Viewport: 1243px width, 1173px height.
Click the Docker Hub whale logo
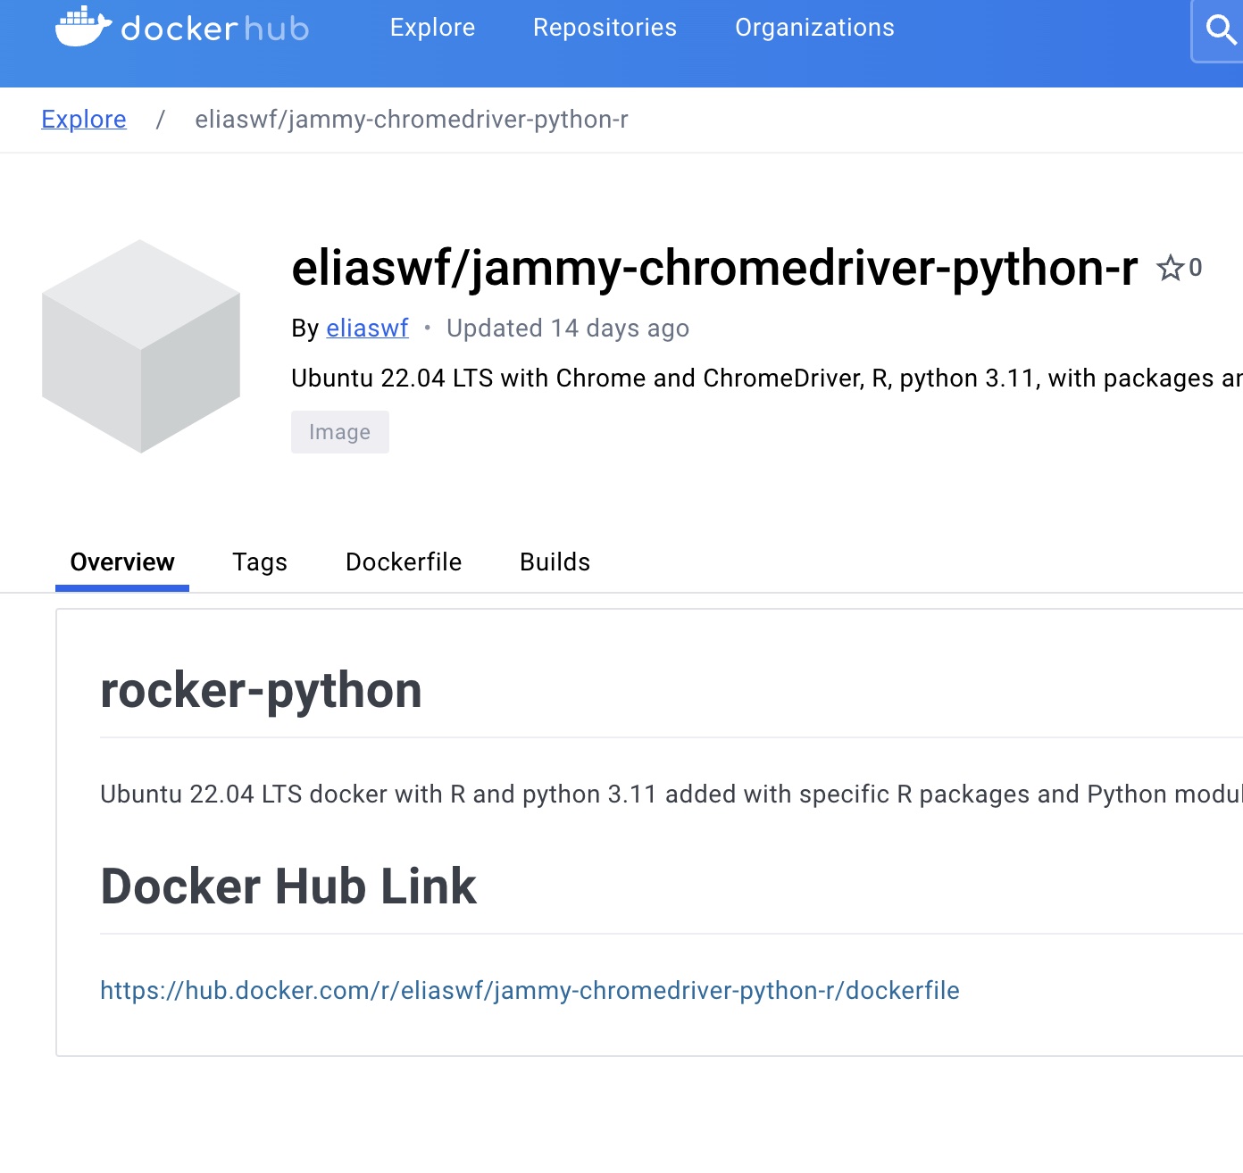[182, 27]
